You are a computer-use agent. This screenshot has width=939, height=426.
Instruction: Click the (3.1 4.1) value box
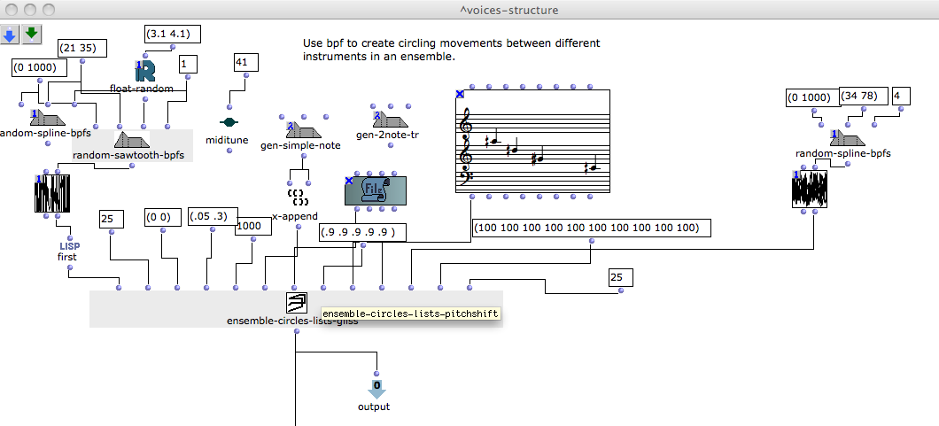[x=173, y=35]
